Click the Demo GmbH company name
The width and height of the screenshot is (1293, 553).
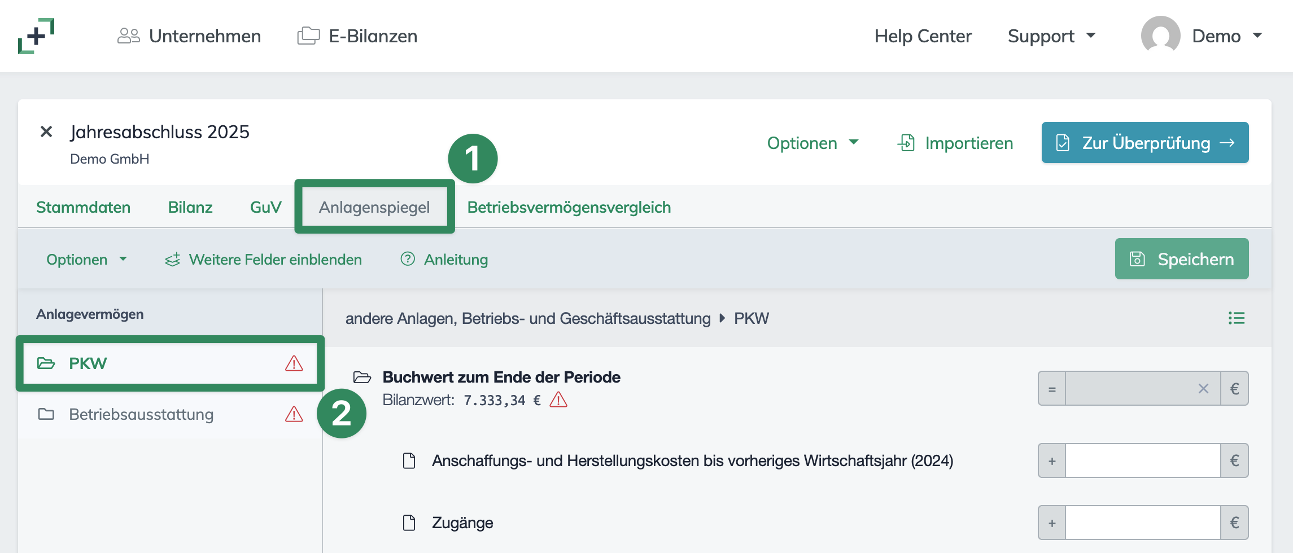[x=110, y=159]
